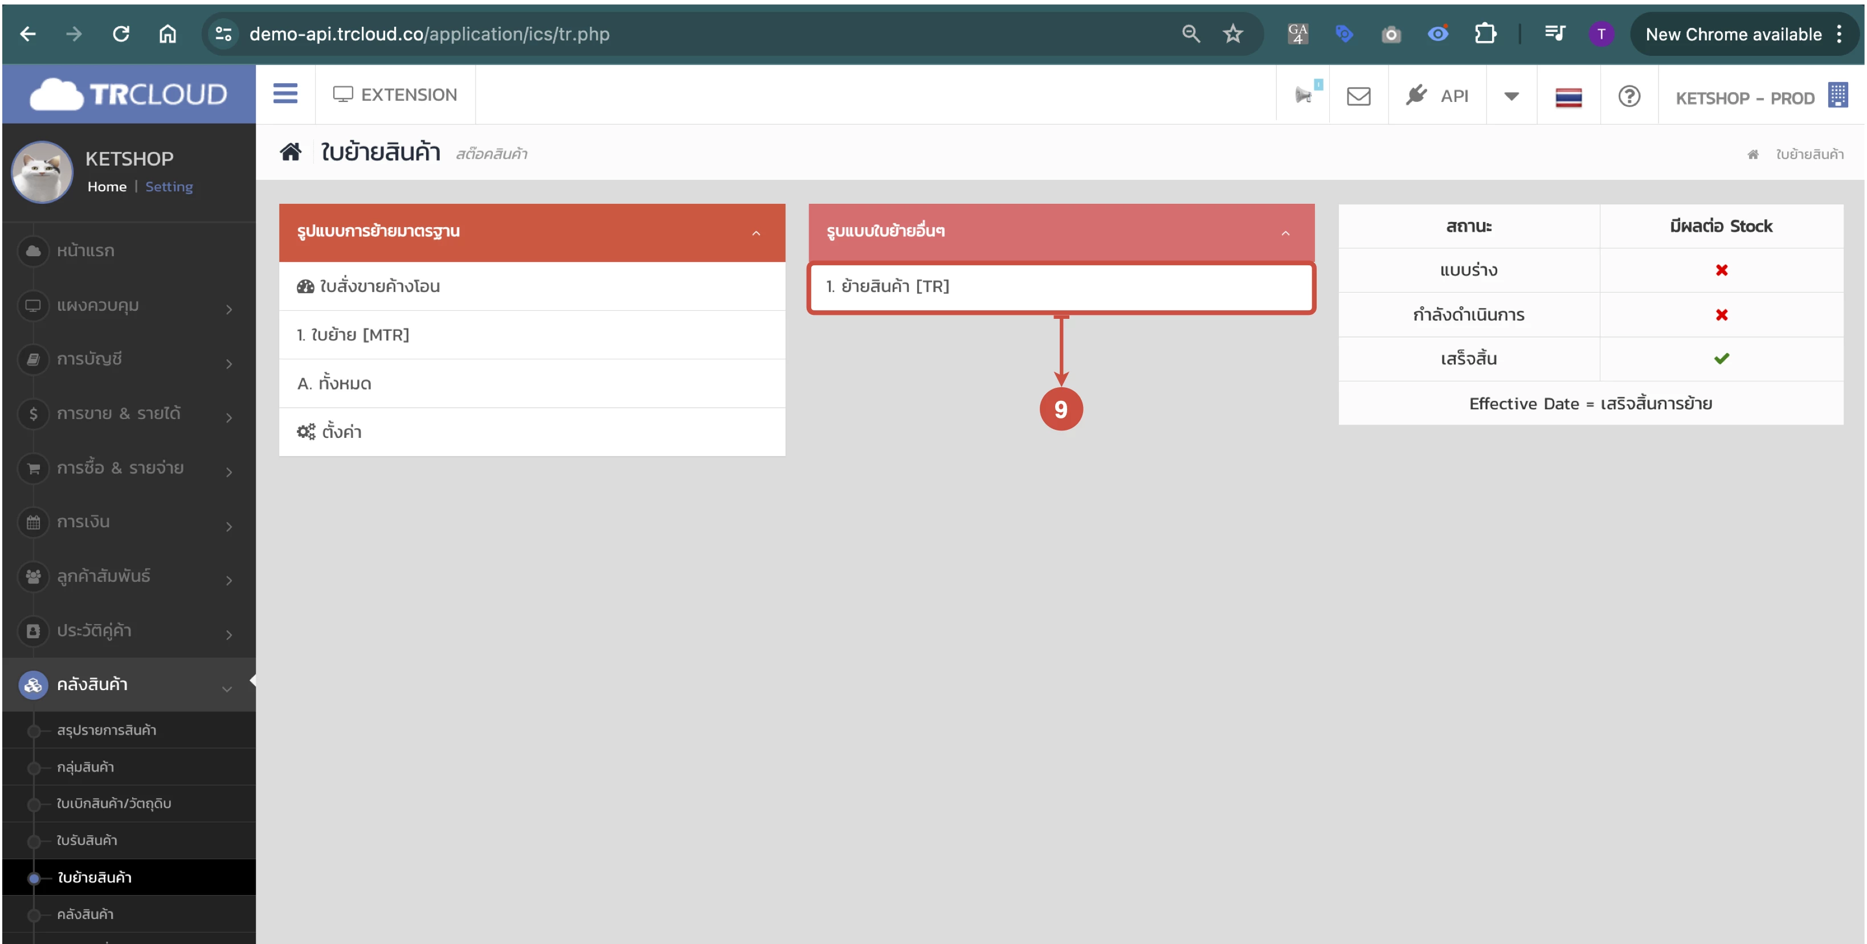Open the announcements megaphone icon
This screenshot has width=1867, height=944.
pos(1303,96)
